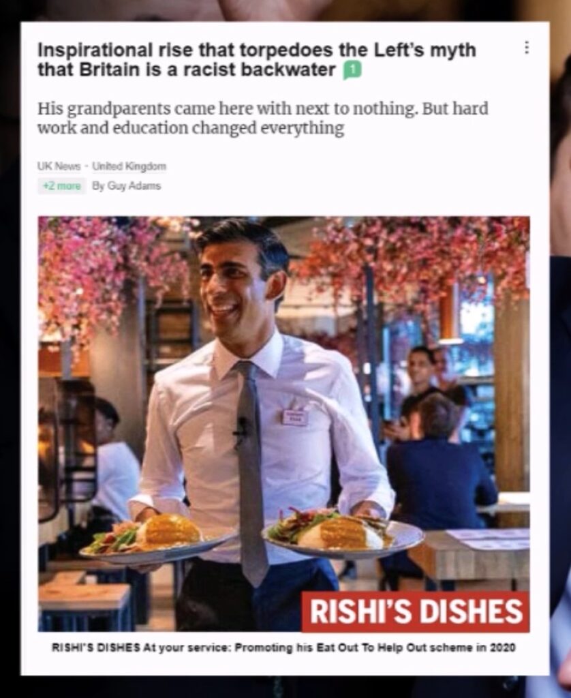
Task: Open the article photo of the waiter
Action: pos(284,424)
